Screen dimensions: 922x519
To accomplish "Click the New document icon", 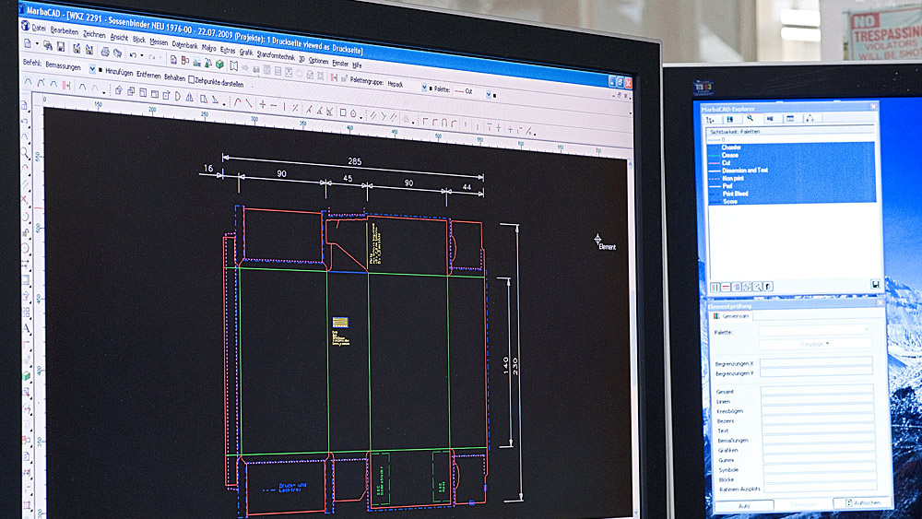I will point(28,44).
